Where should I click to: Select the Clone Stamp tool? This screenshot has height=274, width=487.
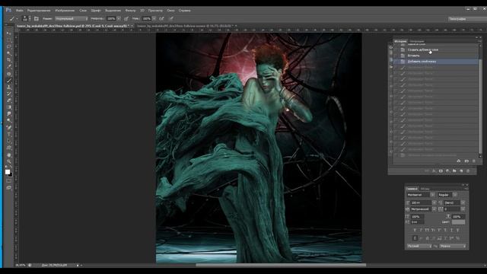click(9, 88)
